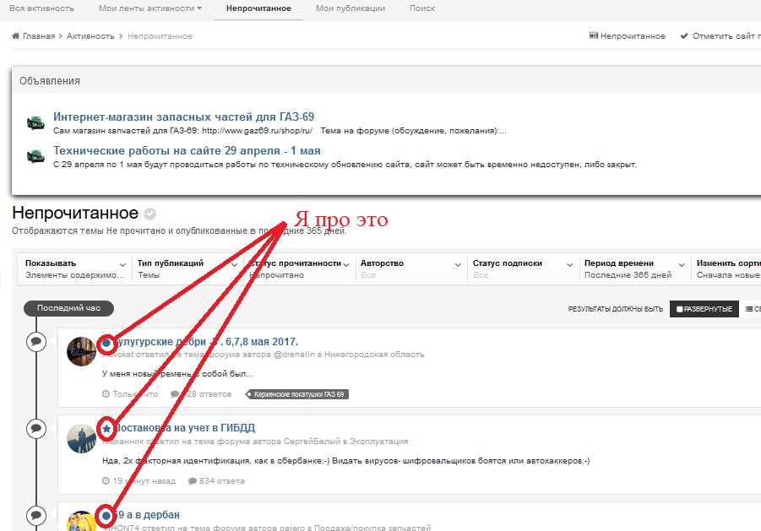Toggle the РАЗВЕРНУТЫЕ results view
Image resolution: width=761 pixels, height=531 pixels.
click(704, 309)
